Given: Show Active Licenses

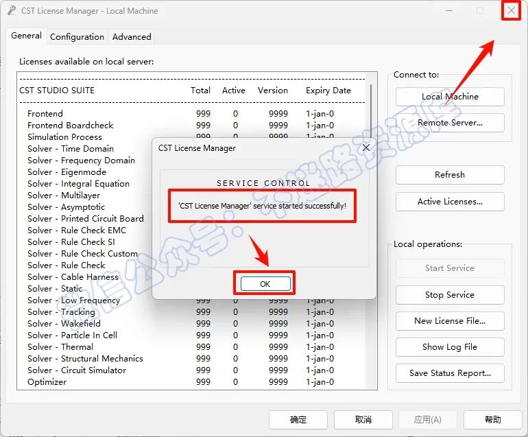Looking at the screenshot, I should [450, 202].
